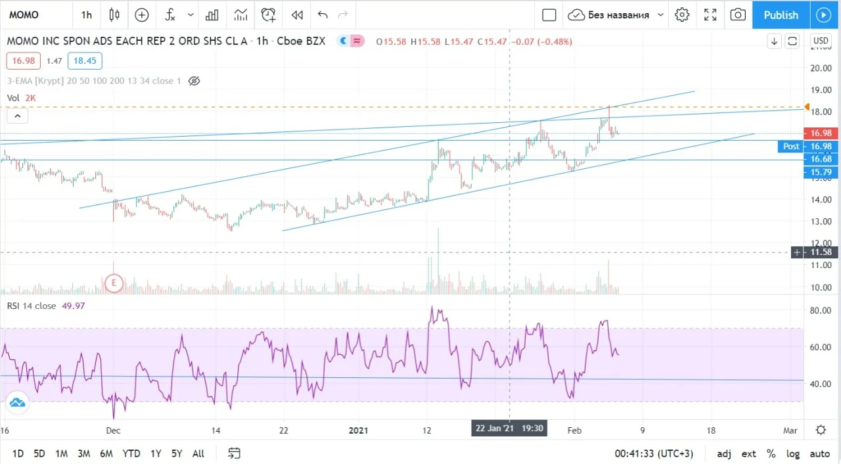The image size is (841, 464).
Task: Redo the chart action
Action: [342, 14]
